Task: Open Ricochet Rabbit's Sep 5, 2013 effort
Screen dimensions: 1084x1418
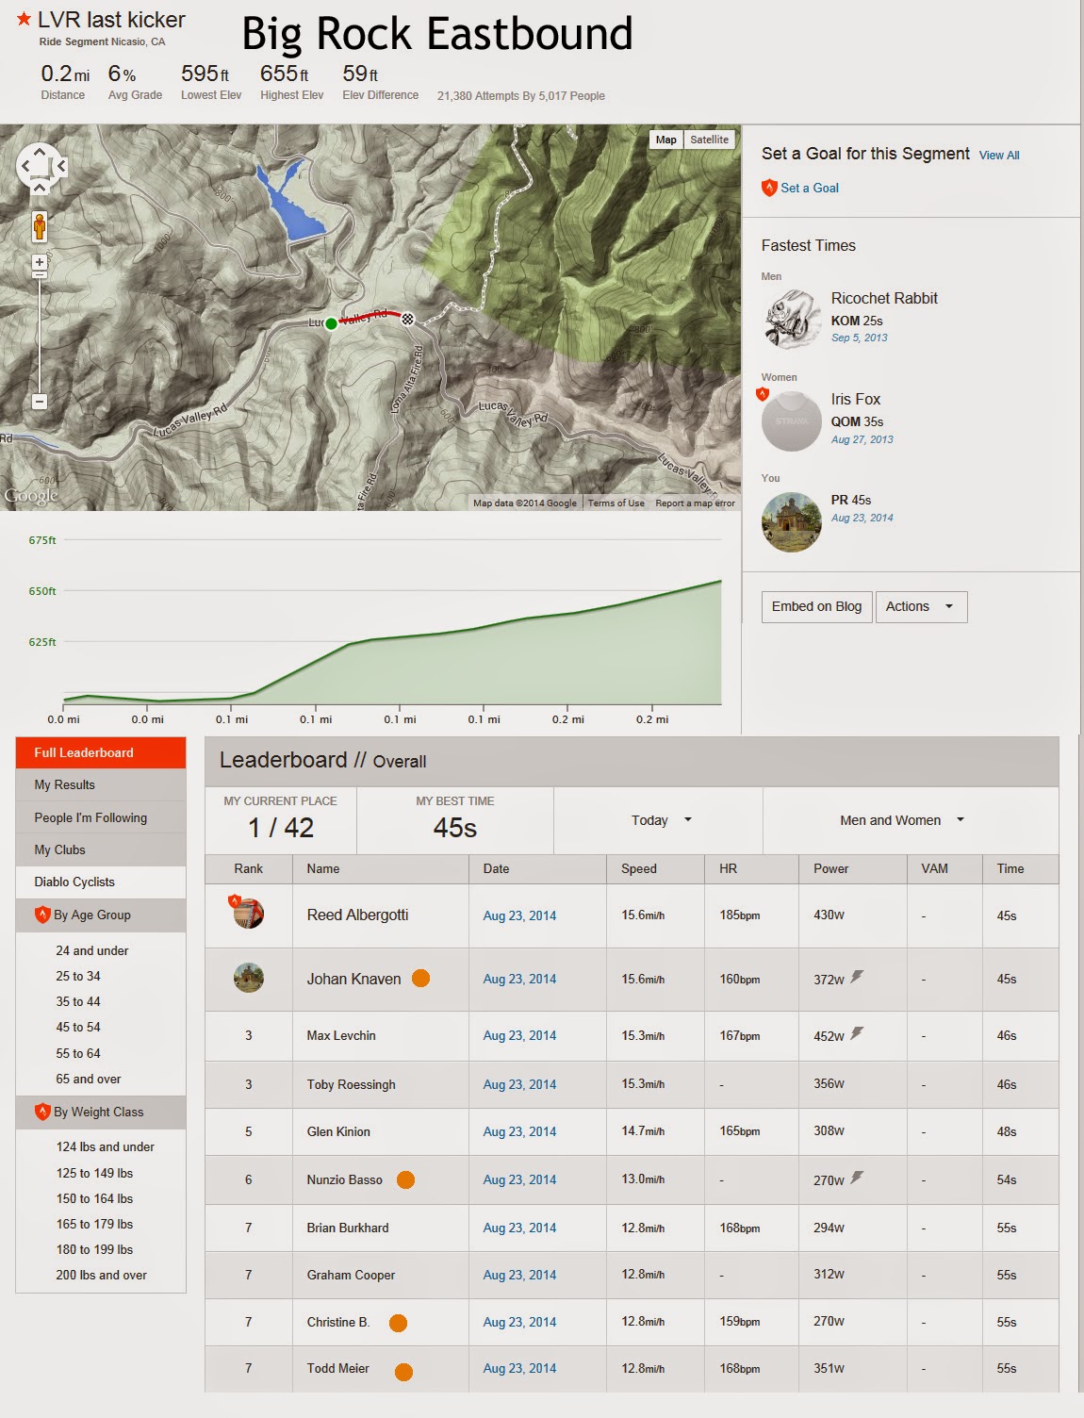Action: (859, 338)
